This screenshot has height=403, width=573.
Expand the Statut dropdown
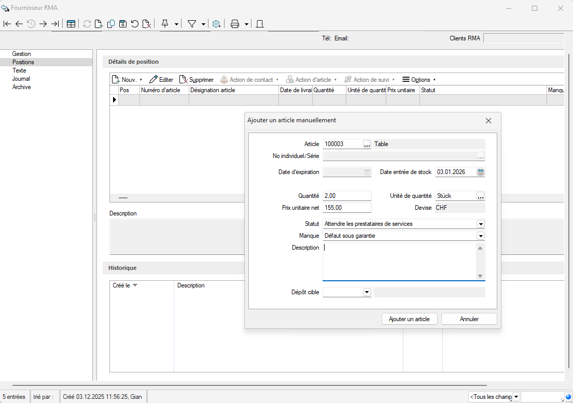[x=481, y=224]
